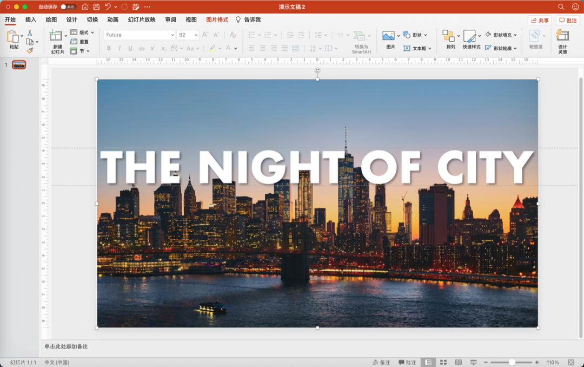The image size is (584, 367).
Task: Click the 单击此处添加备注 notes area
Action: coord(67,346)
